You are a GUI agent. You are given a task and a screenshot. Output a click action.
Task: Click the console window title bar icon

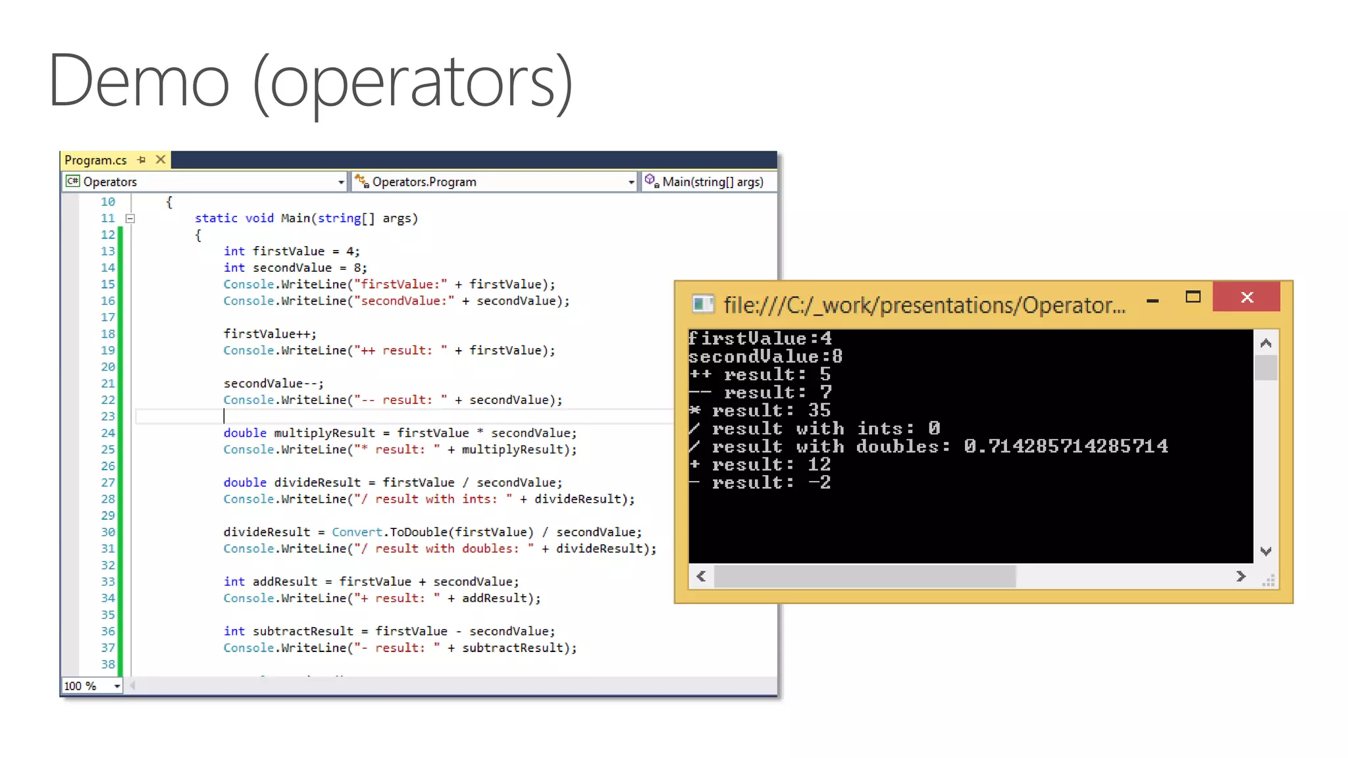pos(703,304)
